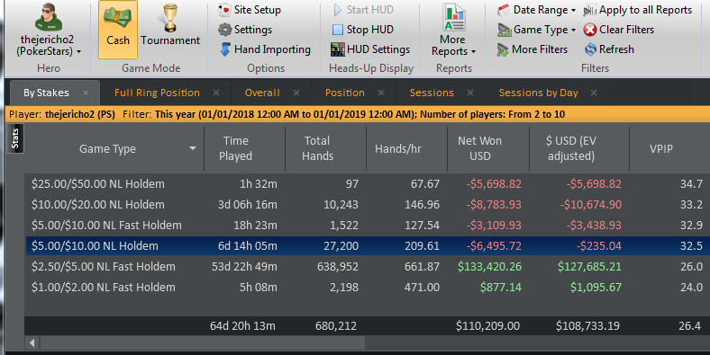Open More Filters dialog
710x355 pixels.
[532, 49]
